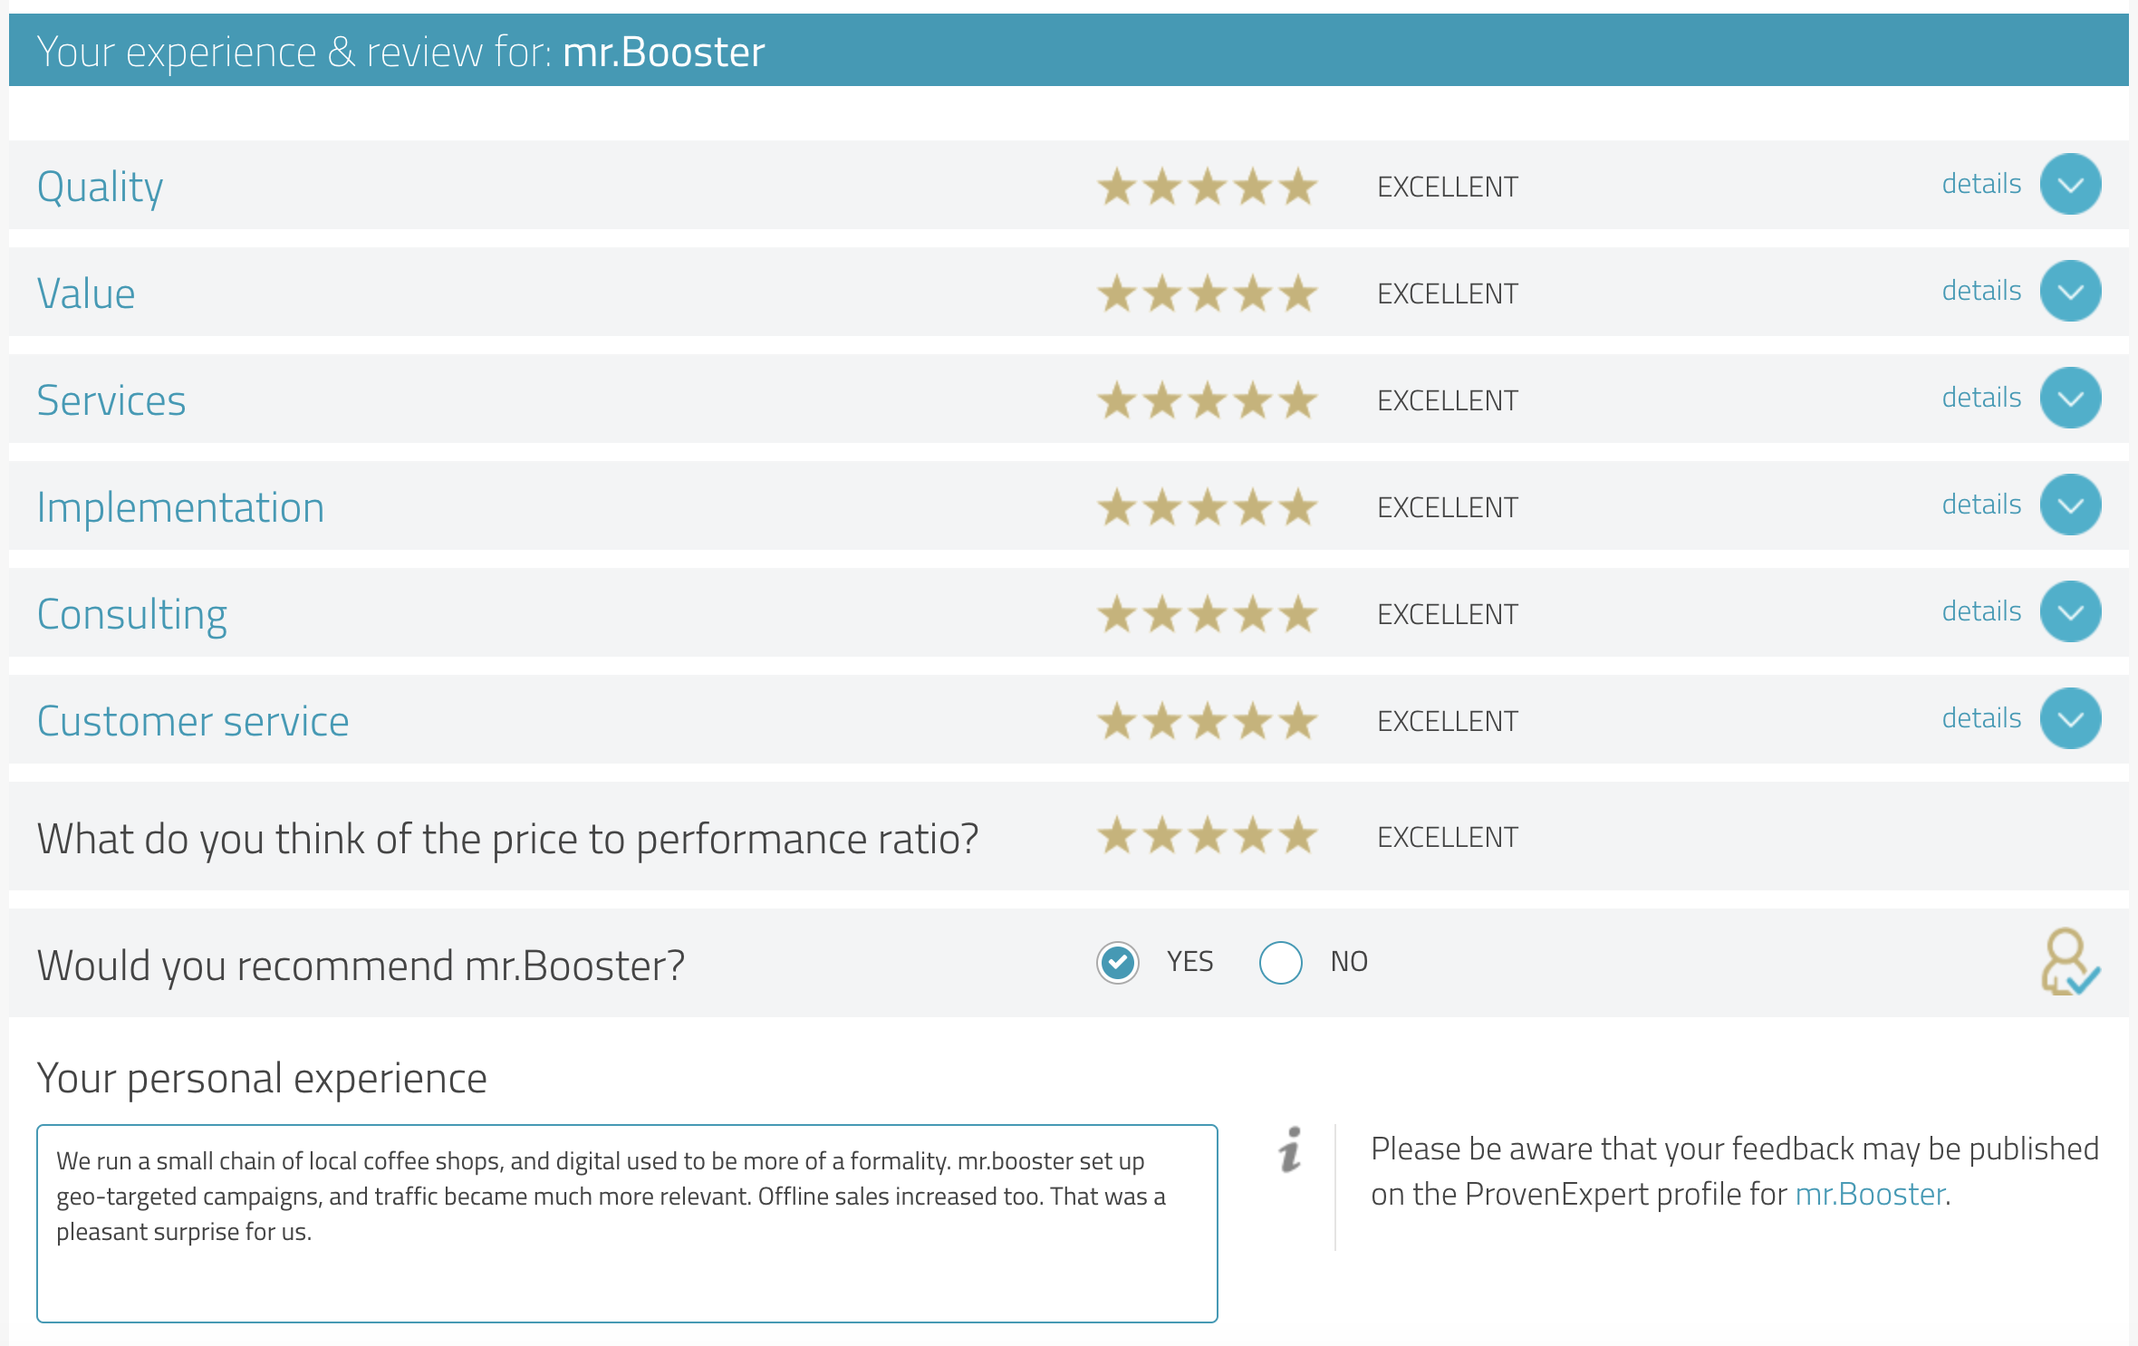
Task: Open the Customer service details chevron circle
Action: tap(2070, 719)
